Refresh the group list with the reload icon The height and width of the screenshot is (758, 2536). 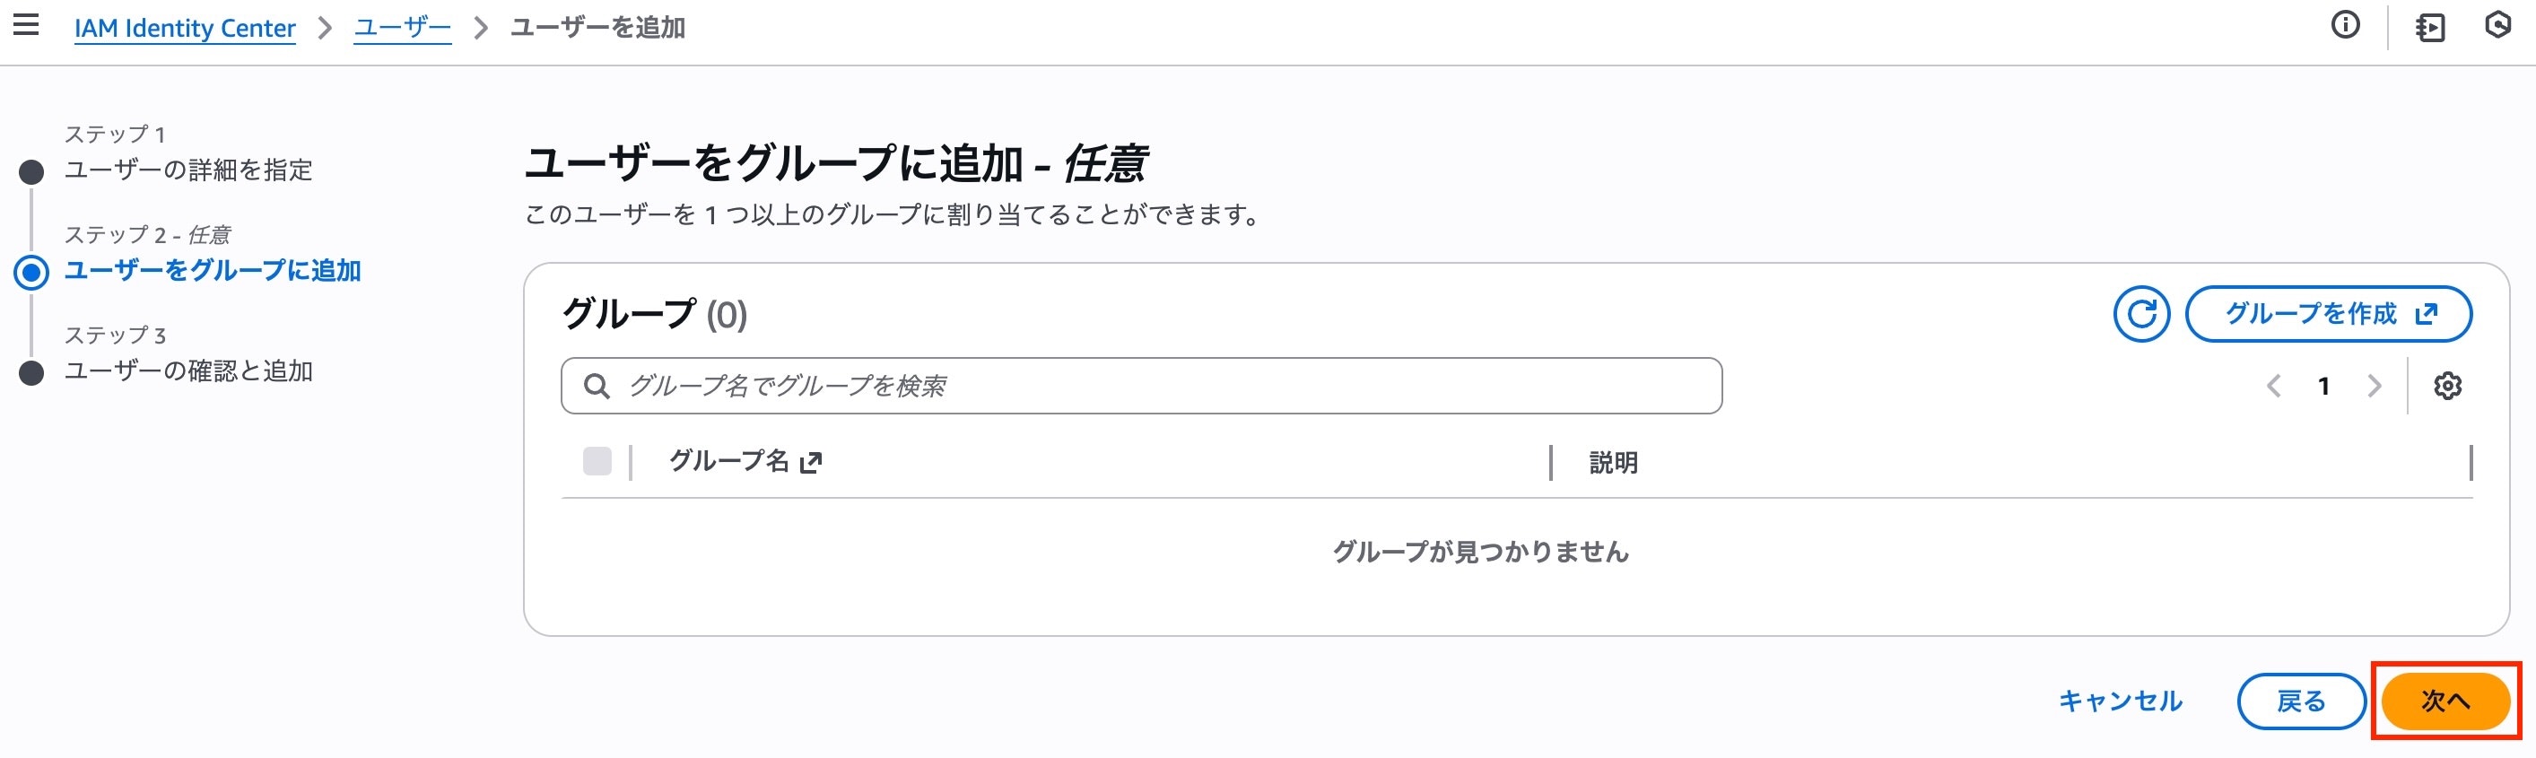coord(2141,314)
